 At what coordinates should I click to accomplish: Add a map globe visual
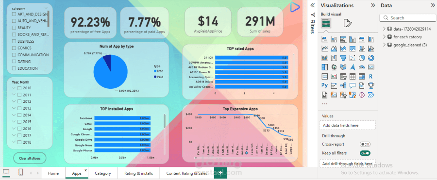334,67
